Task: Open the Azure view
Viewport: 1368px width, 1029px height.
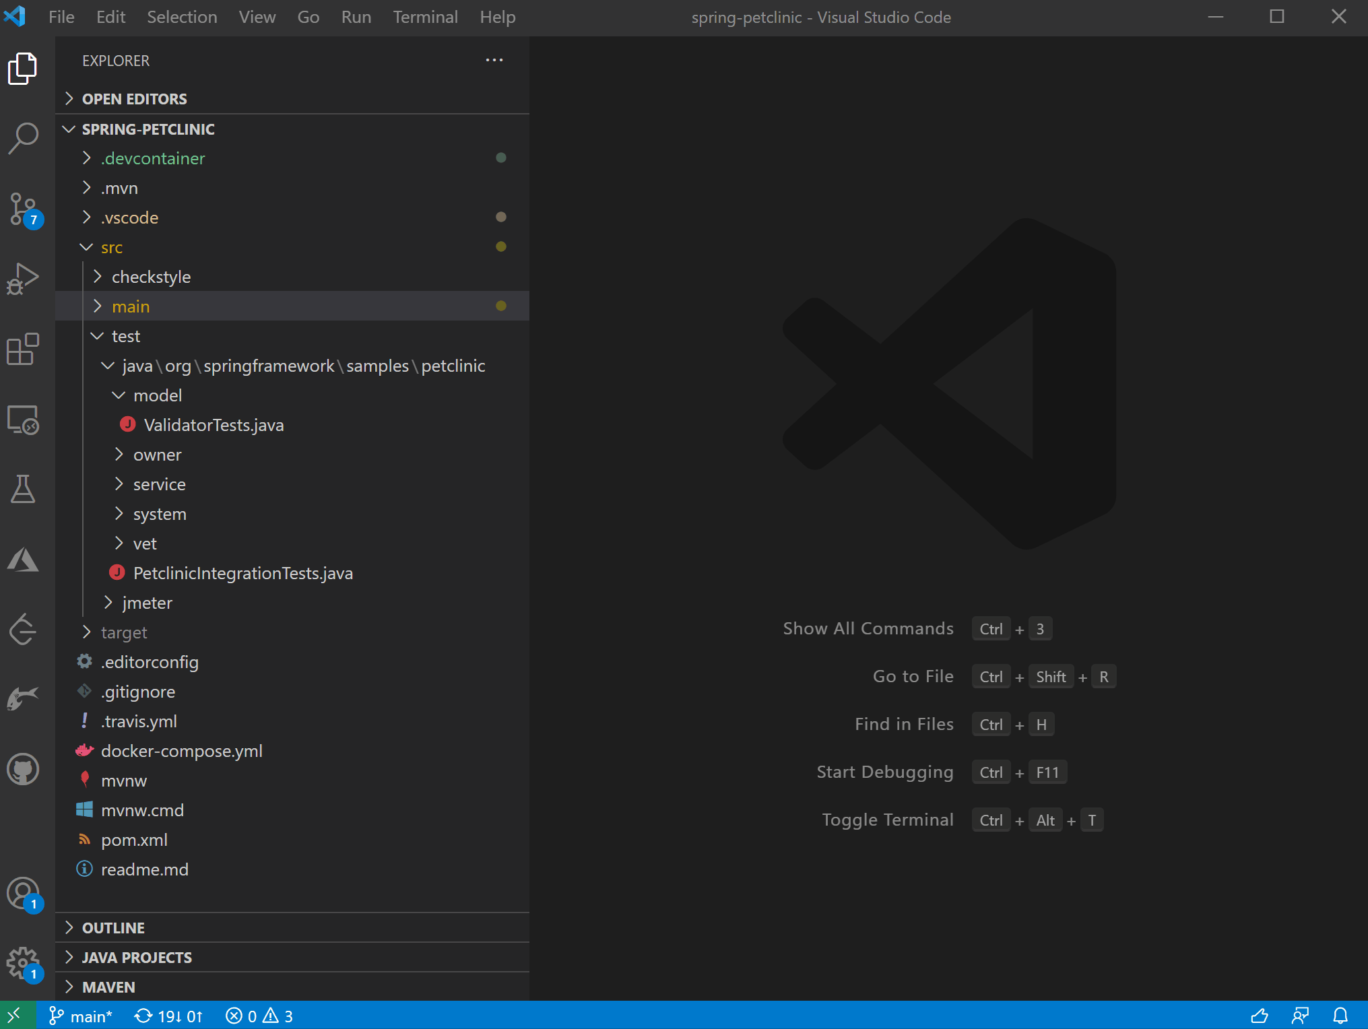Action: (23, 560)
